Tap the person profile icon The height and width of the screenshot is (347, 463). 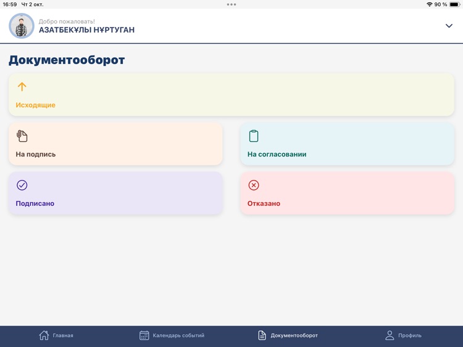coord(390,335)
